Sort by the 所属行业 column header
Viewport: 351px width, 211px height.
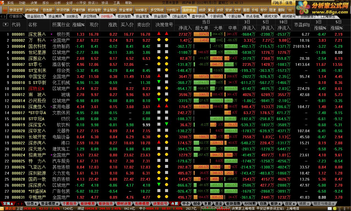61,25
